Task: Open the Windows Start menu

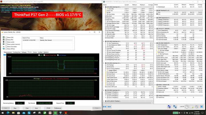Action: (3, 113)
